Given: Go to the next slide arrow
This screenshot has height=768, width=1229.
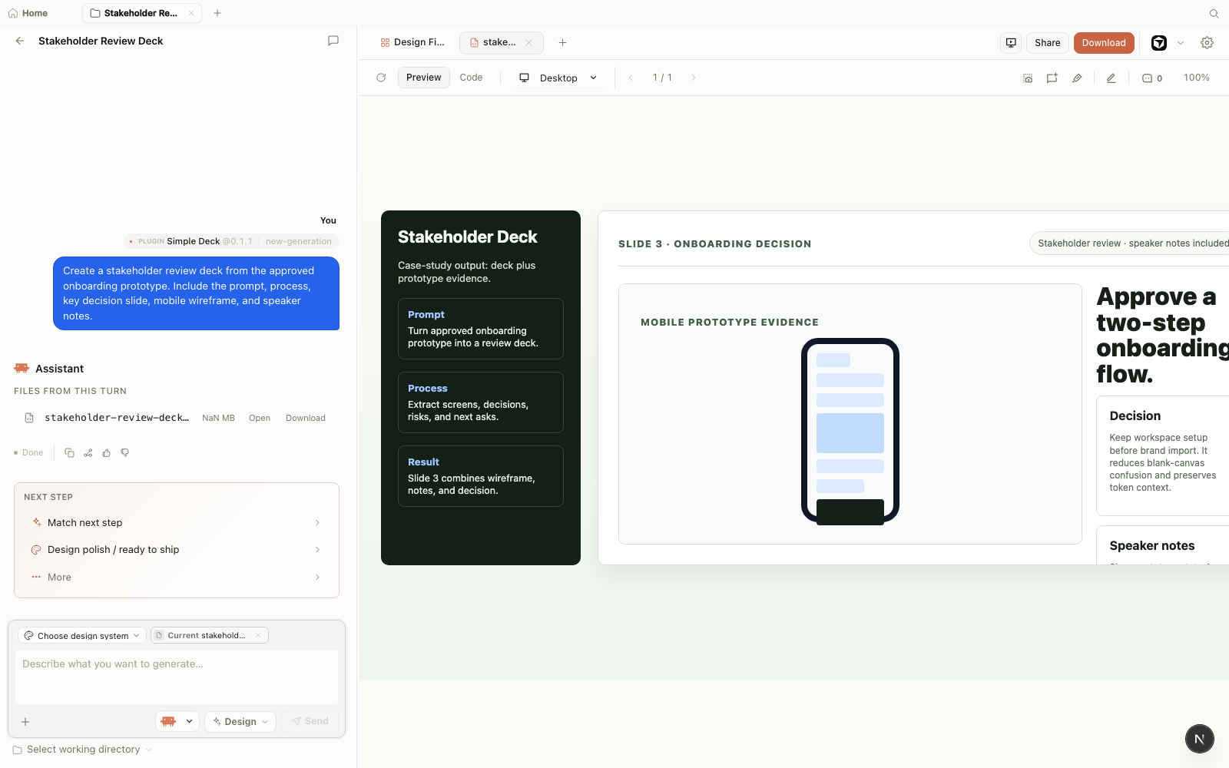Looking at the screenshot, I should 693,78.
